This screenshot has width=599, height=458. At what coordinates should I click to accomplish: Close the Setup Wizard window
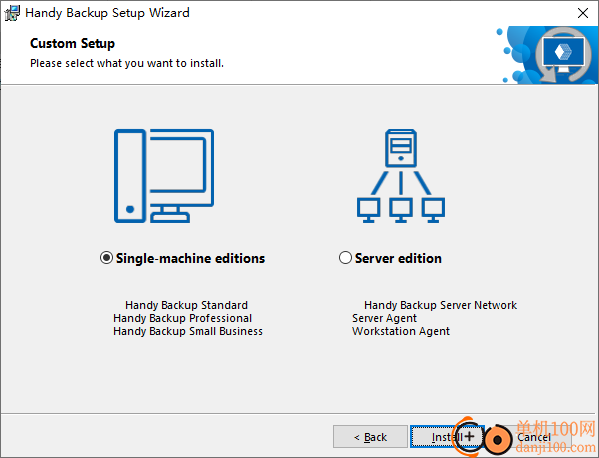point(583,13)
